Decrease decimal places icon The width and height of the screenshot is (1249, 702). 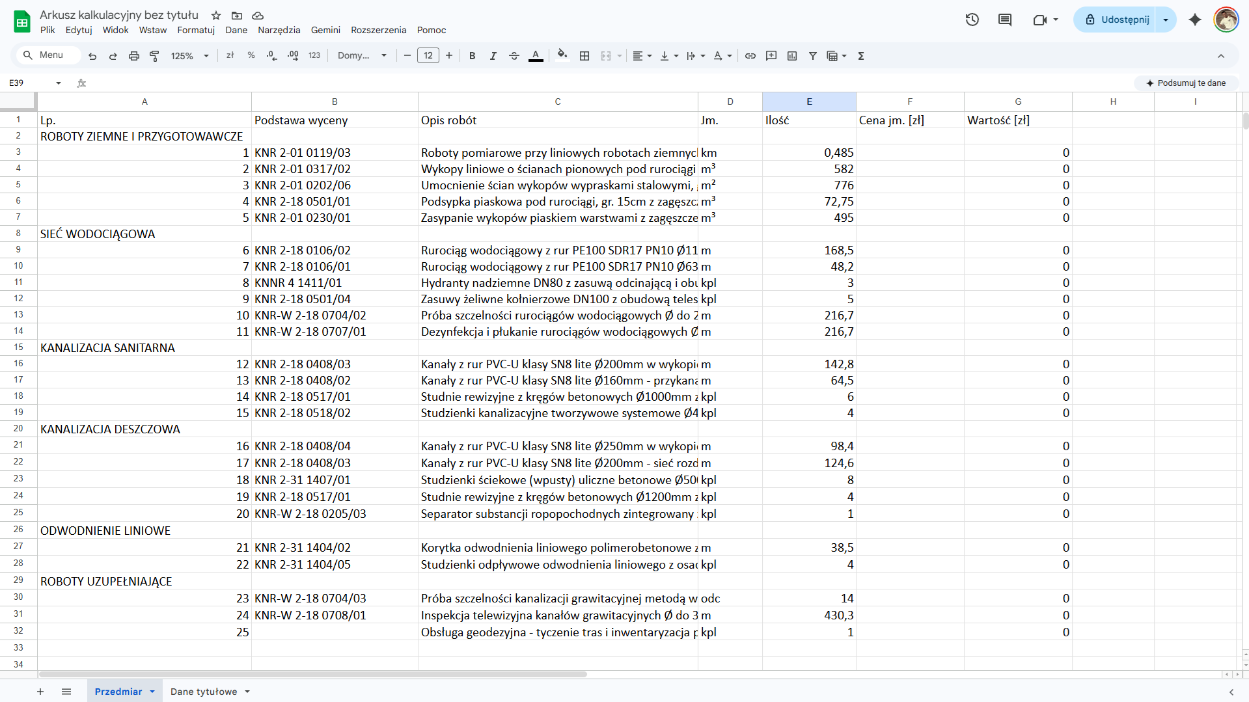tap(272, 56)
